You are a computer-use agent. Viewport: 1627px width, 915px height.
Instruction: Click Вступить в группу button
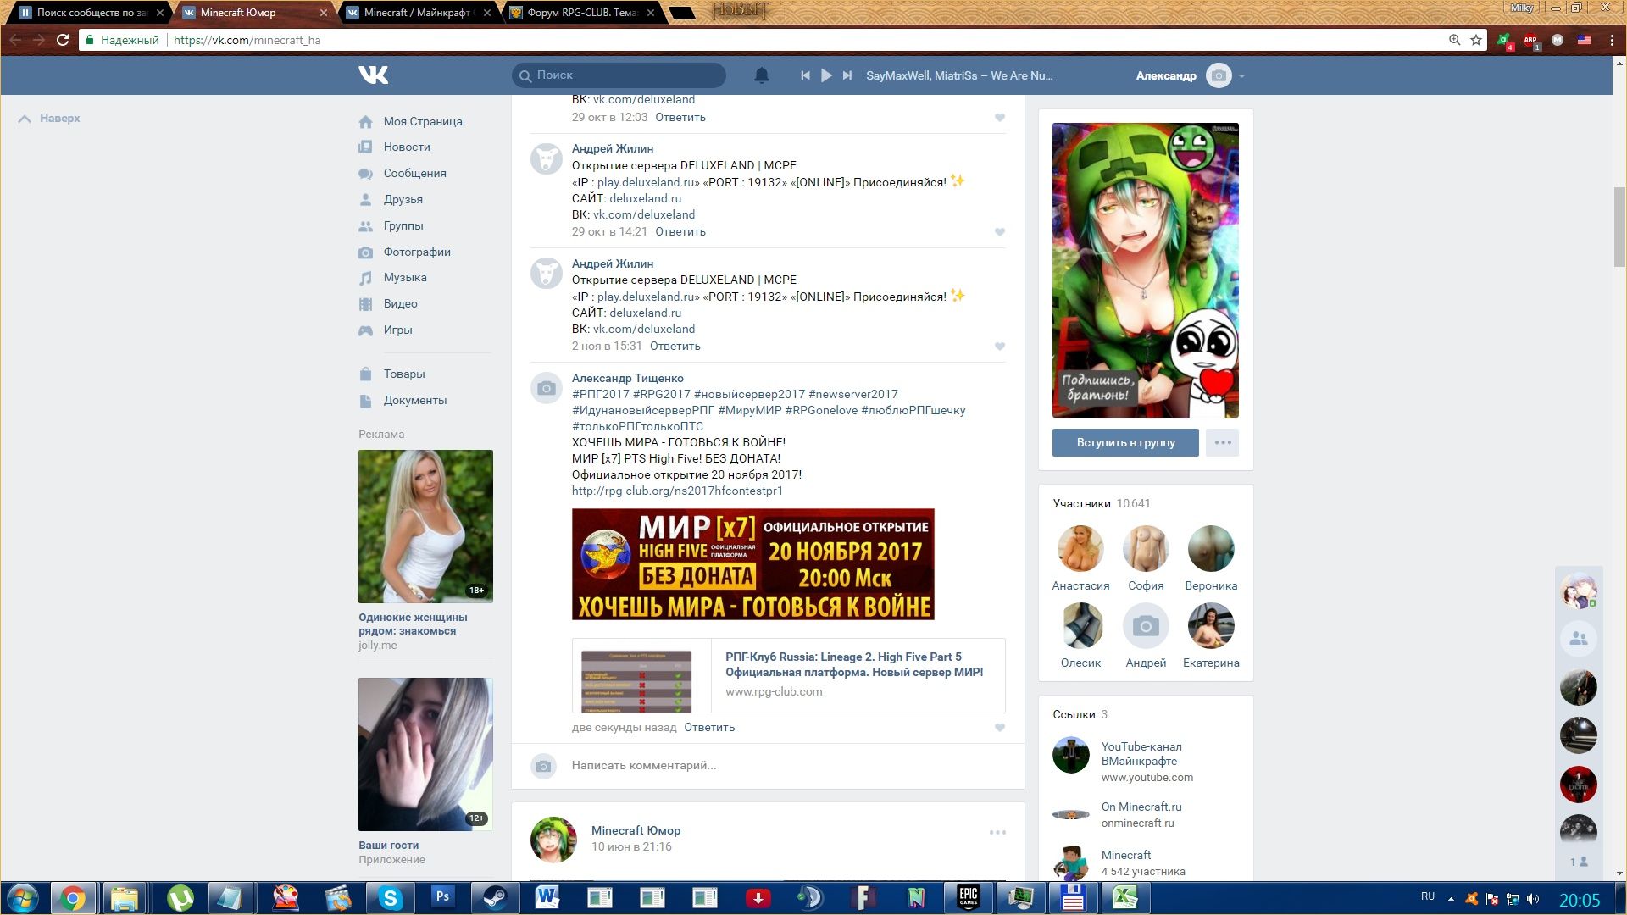click(1125, 442)
